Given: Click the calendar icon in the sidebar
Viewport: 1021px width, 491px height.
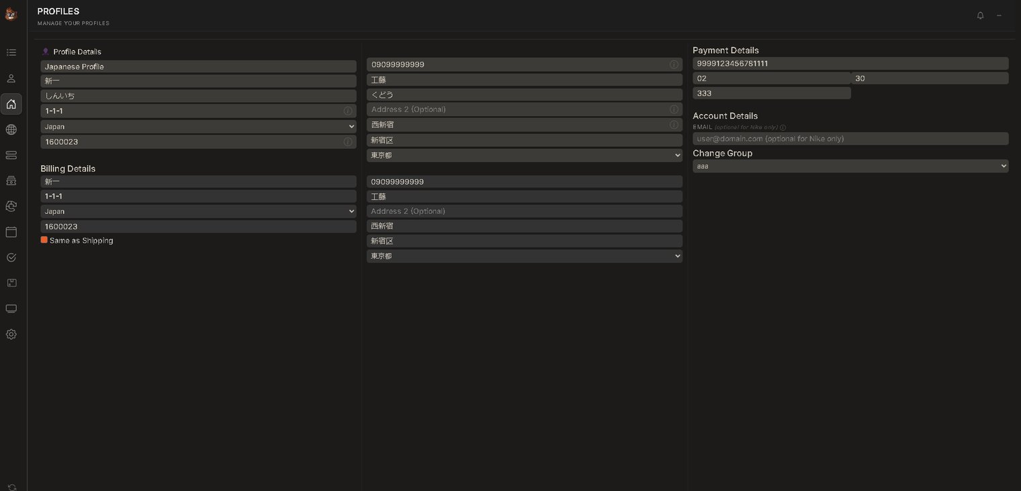Looking at the screenshot, I should coord(11,232).
